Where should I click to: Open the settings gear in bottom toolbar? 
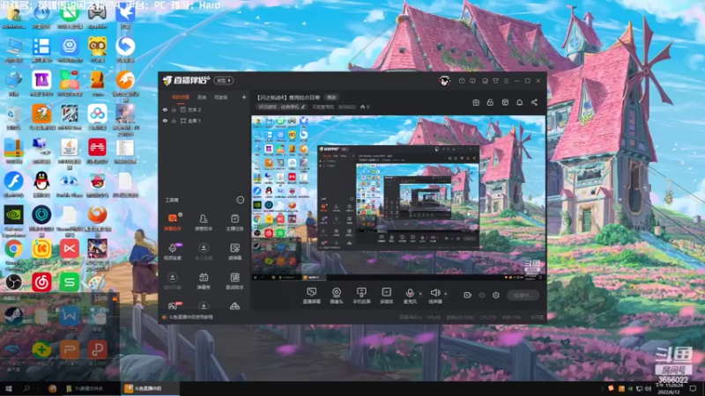(496, 295)
